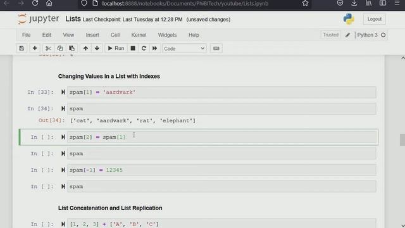The width and height of the screenshot is (405, 228).
Task: Open the command palette keyboard icon
Action: point(216,48)
